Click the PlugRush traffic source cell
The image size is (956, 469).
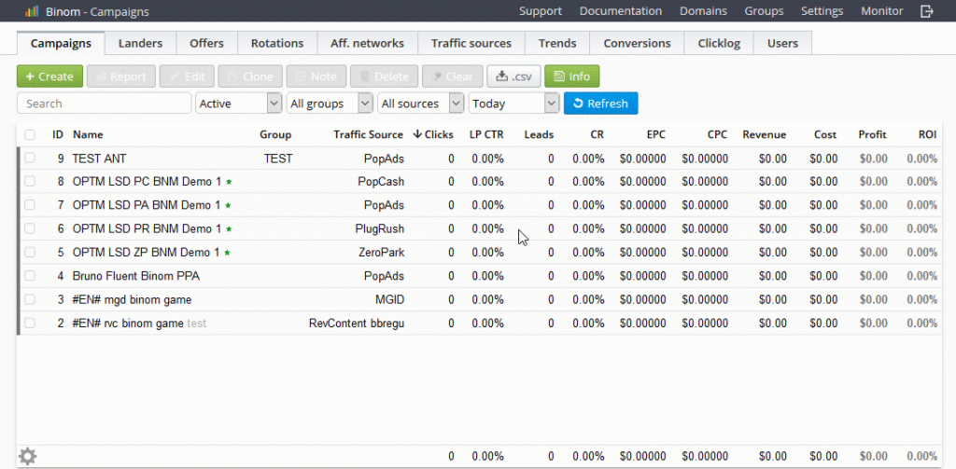(x=380, y=229)
